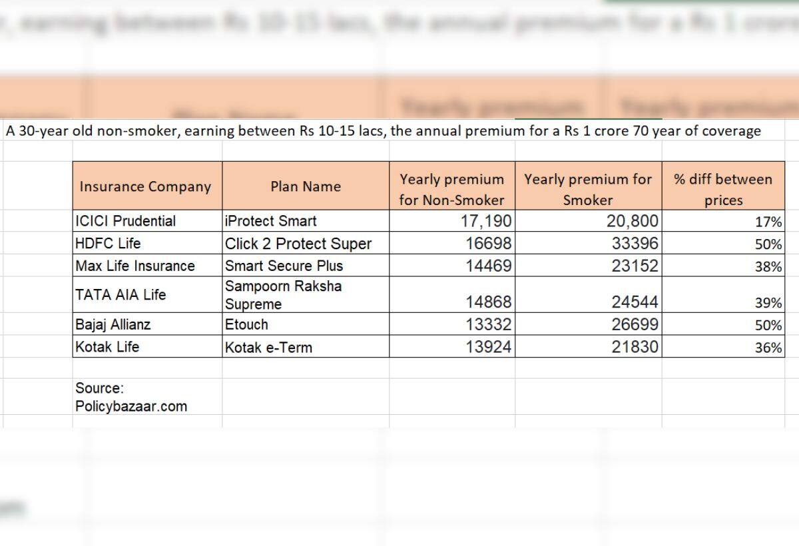Select the % diff between prices header
The width and height of the screenshot is (799, 546).
click(x=723, y=186)
